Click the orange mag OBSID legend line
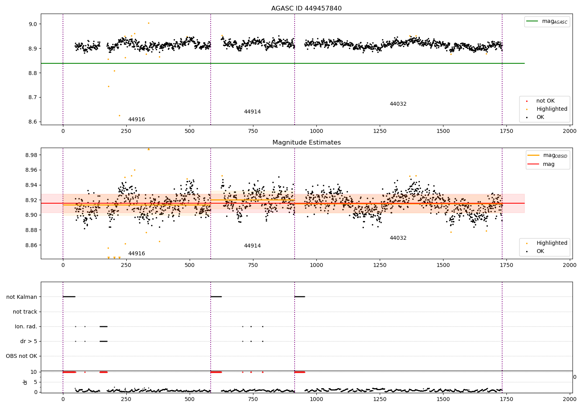Viewport: 583px width, 408px height. click(x=534, y=155)
